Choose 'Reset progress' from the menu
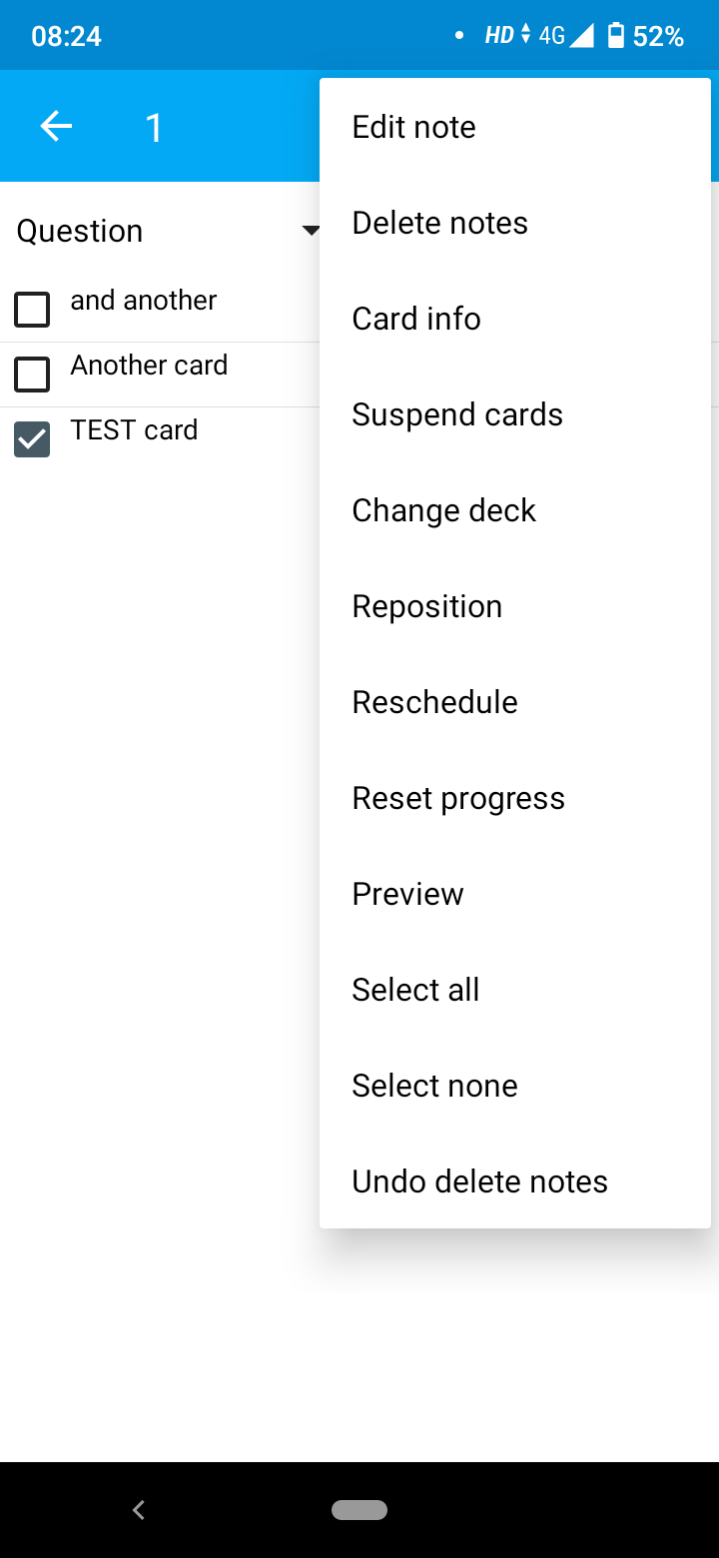719x1558 pixels. (x=458, y=798)
